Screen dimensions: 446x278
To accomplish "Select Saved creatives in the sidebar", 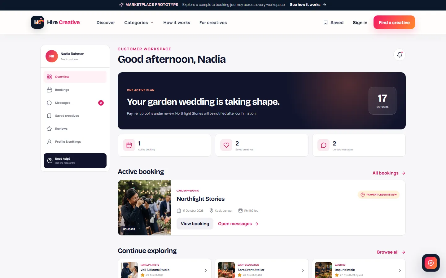I will [75, 116].
